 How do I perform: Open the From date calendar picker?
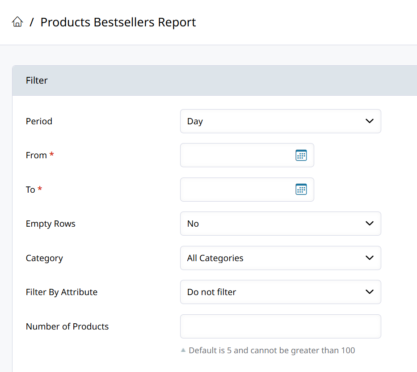pos(301,155)
